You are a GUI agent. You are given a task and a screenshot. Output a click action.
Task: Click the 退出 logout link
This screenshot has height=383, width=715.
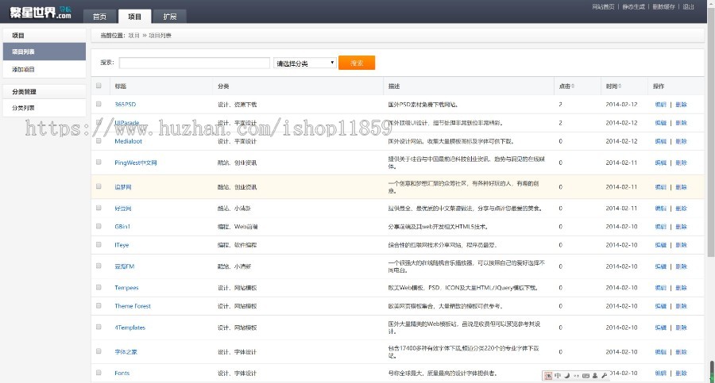coord(688,7)
